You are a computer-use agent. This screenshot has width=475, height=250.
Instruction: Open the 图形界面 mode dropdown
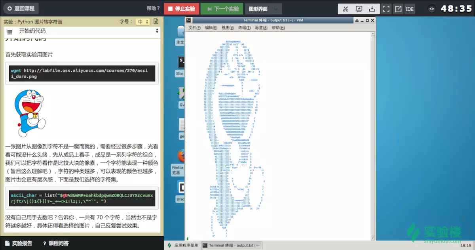(x=264, y=9)
